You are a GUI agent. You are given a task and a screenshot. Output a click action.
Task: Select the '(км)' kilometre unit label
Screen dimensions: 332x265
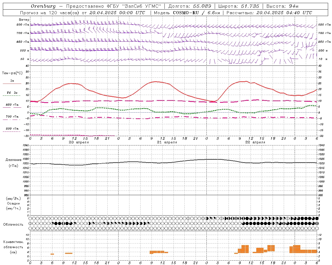click(x=13, y=252)
